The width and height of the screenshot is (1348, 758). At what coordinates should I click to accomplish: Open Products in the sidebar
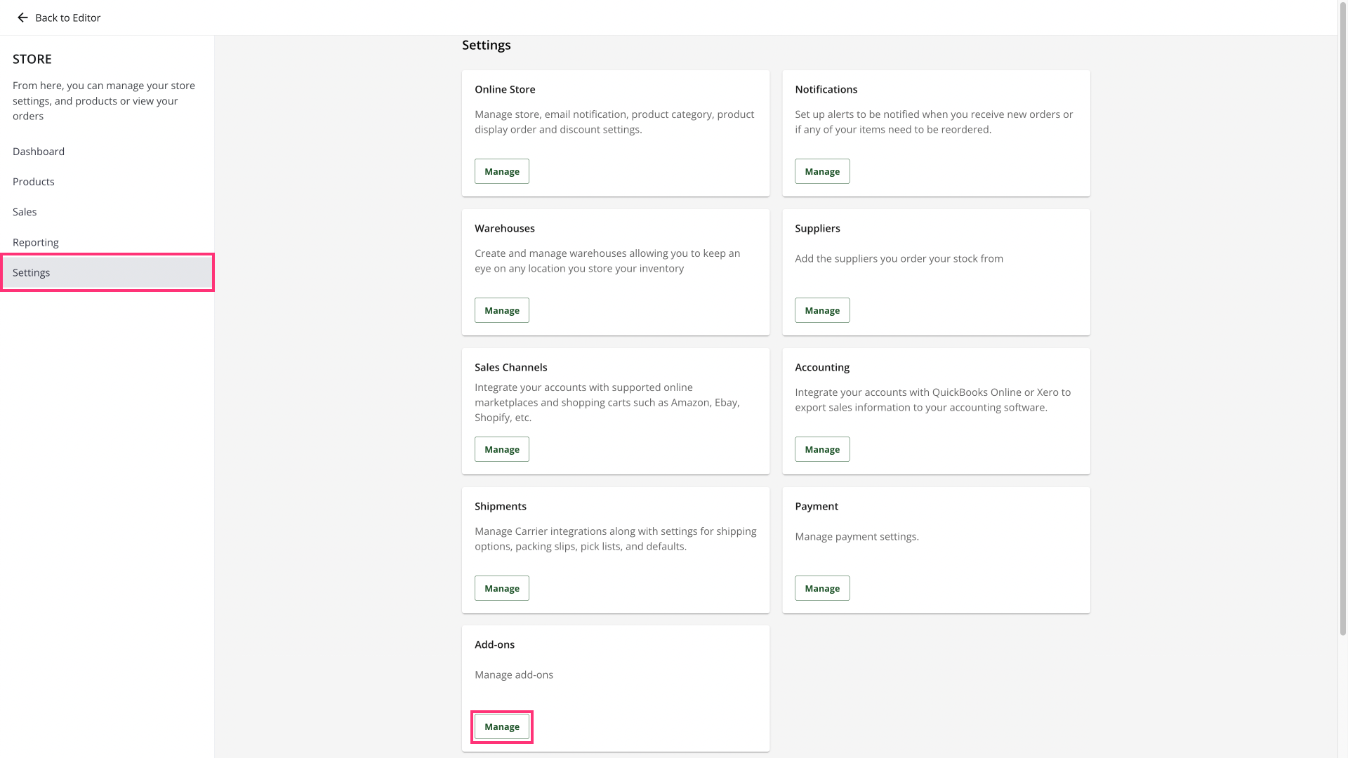[x=34, y=182]
